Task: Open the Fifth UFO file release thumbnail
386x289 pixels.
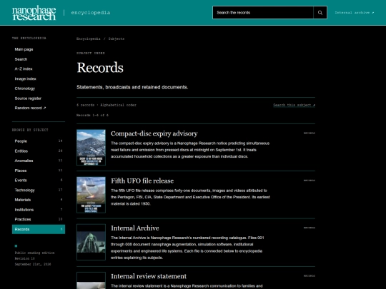Action: point(91,195)
